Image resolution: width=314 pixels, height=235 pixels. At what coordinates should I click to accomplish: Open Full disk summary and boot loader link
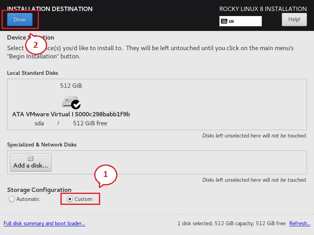[x=44, y=223]
